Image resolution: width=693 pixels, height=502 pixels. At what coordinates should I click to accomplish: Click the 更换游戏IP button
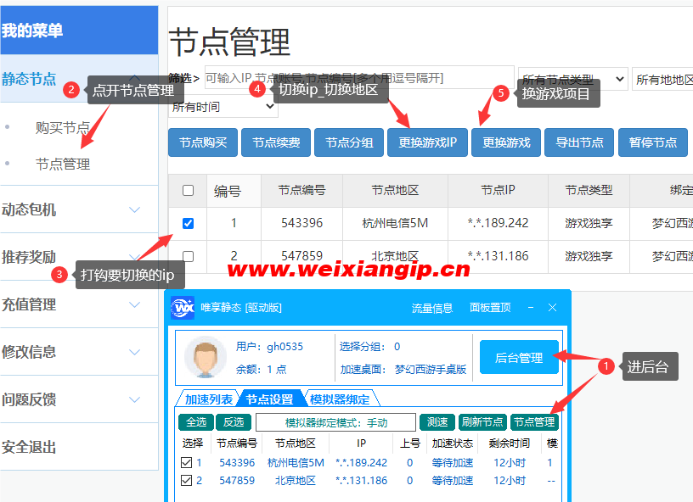tap(427, 142)
